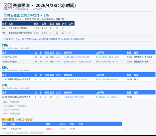Click the 联赛 column header in the review table
Image resolution: width=156 pixels, height=136 pixels.
coord(4,24)
